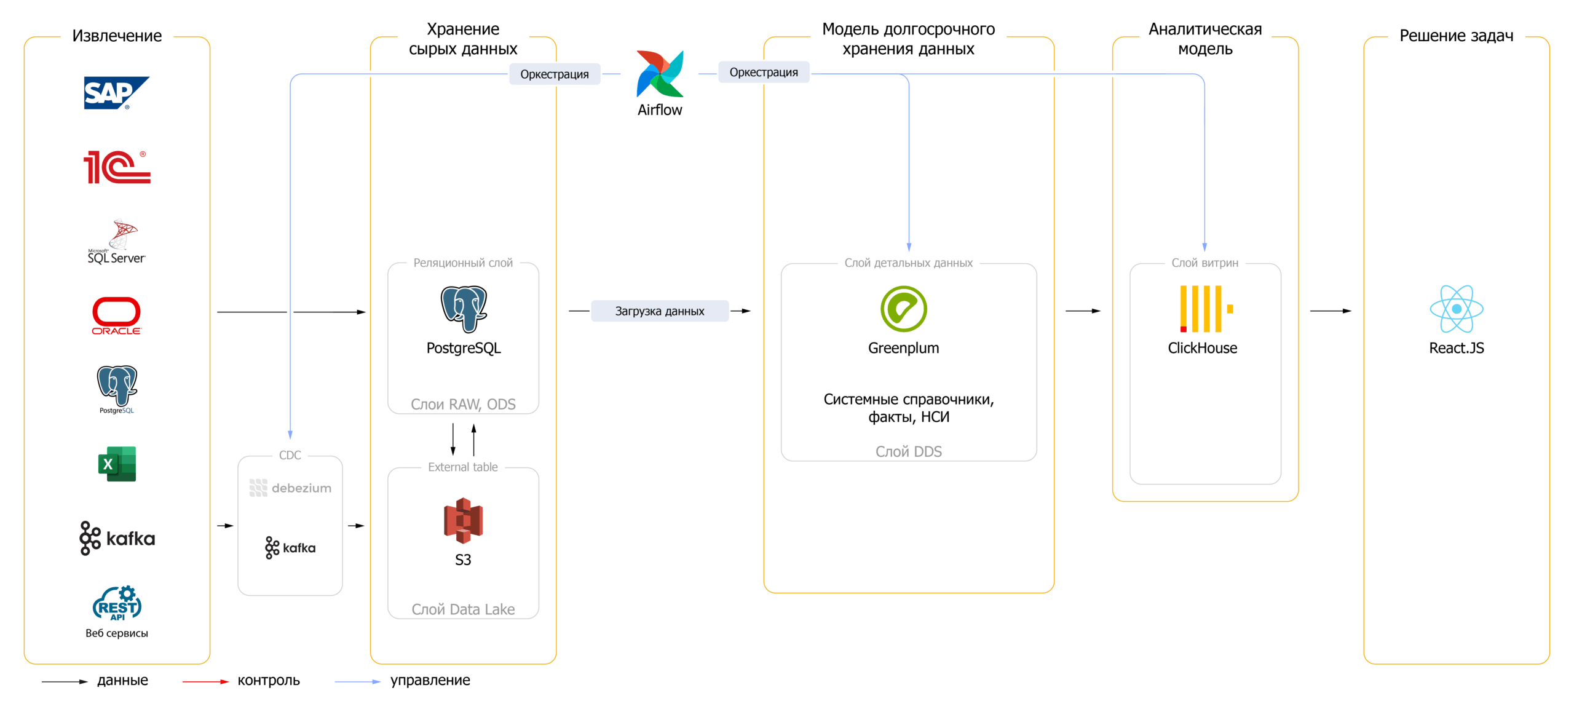Screen dimensions: 1574x709
Task: Click the React.JS atom icon
Action: [x=1455, y=309]
